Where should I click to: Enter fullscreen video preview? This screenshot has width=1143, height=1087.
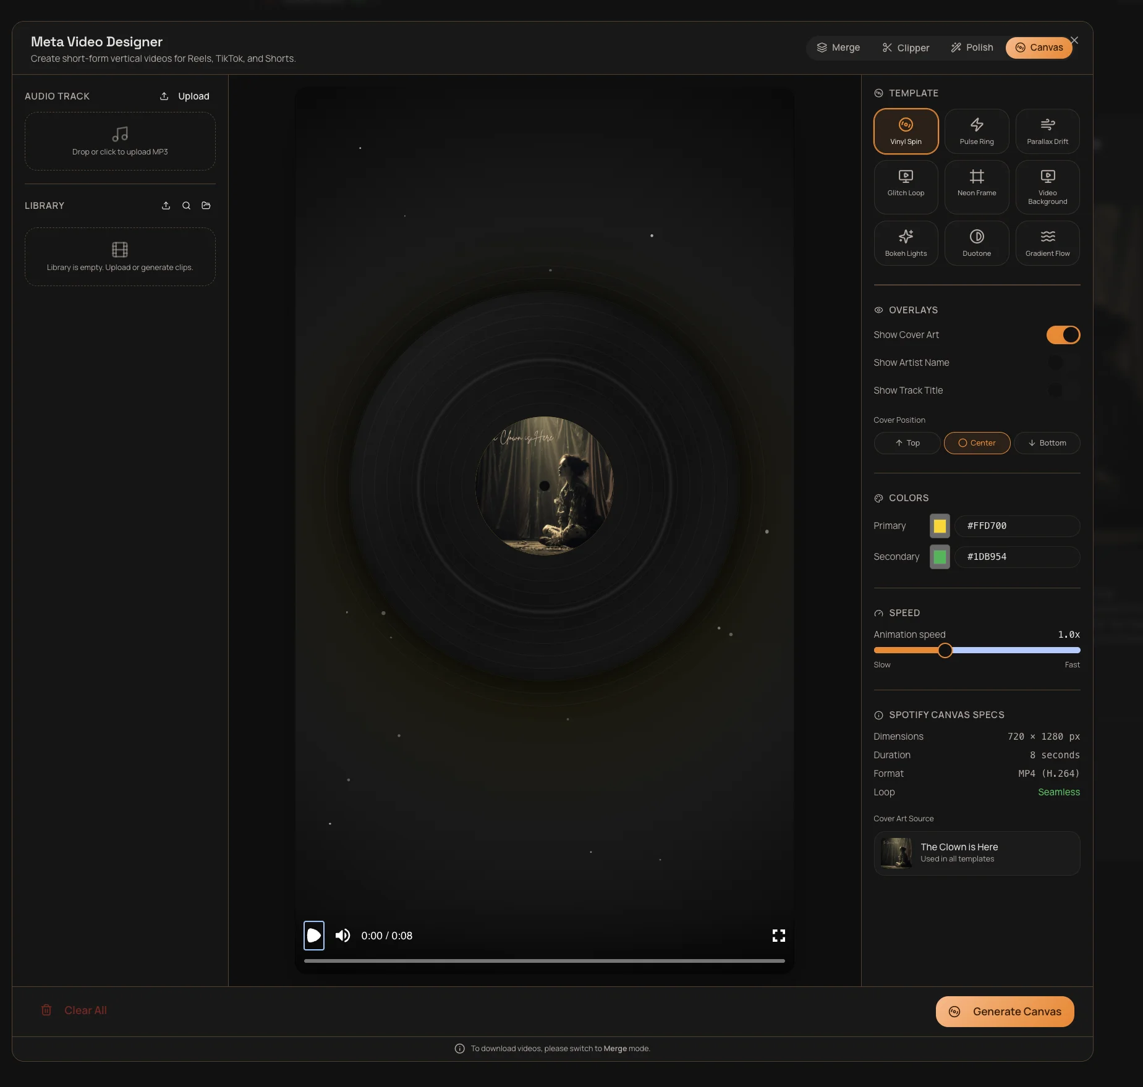(779, 936)
